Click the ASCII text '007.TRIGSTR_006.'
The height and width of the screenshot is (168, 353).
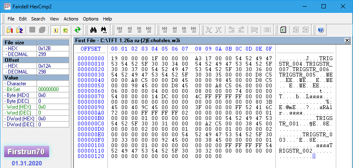click(306, 69)
